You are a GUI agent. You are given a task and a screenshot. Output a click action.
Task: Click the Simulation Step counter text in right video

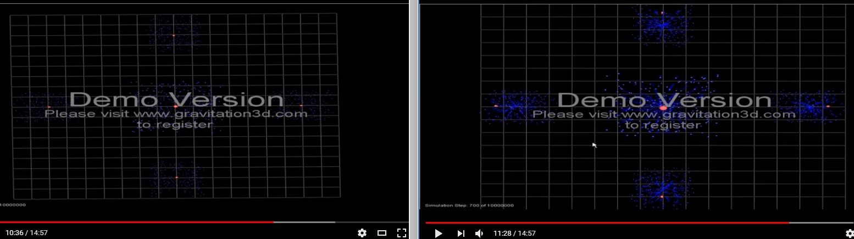click(469, 205)
